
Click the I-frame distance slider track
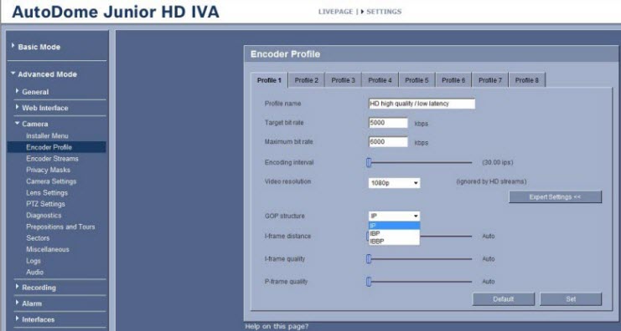click(x=446, y=237)
